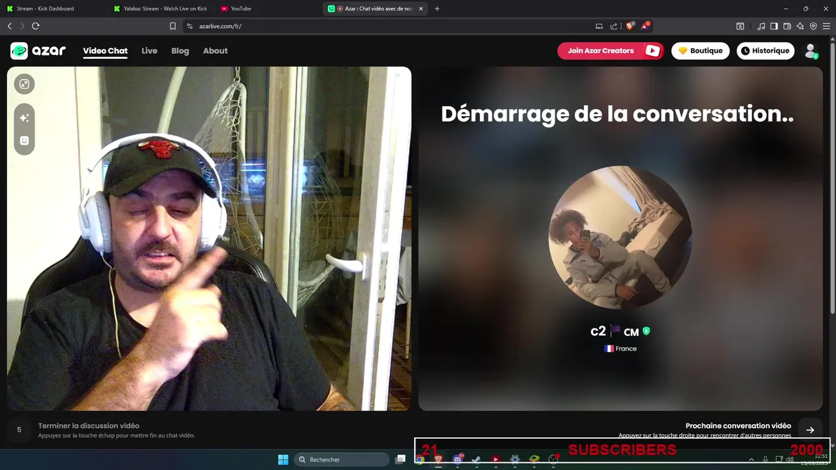This screenshot has width=836, height=470.
Task: Open Task View on the taskbar
Action: click(x=400, y=460)
